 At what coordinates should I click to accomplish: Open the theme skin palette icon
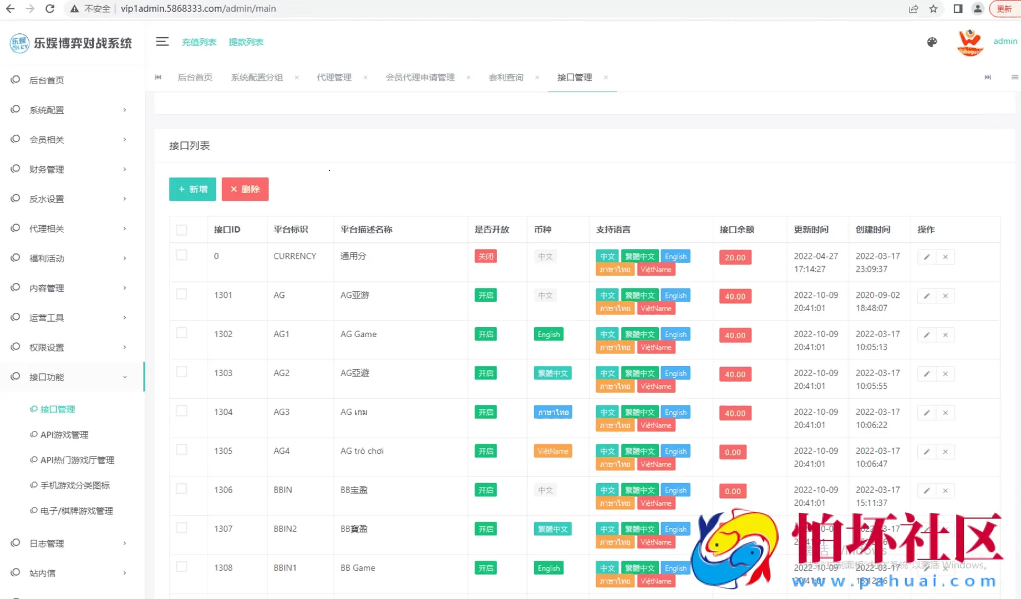(932, 42)
